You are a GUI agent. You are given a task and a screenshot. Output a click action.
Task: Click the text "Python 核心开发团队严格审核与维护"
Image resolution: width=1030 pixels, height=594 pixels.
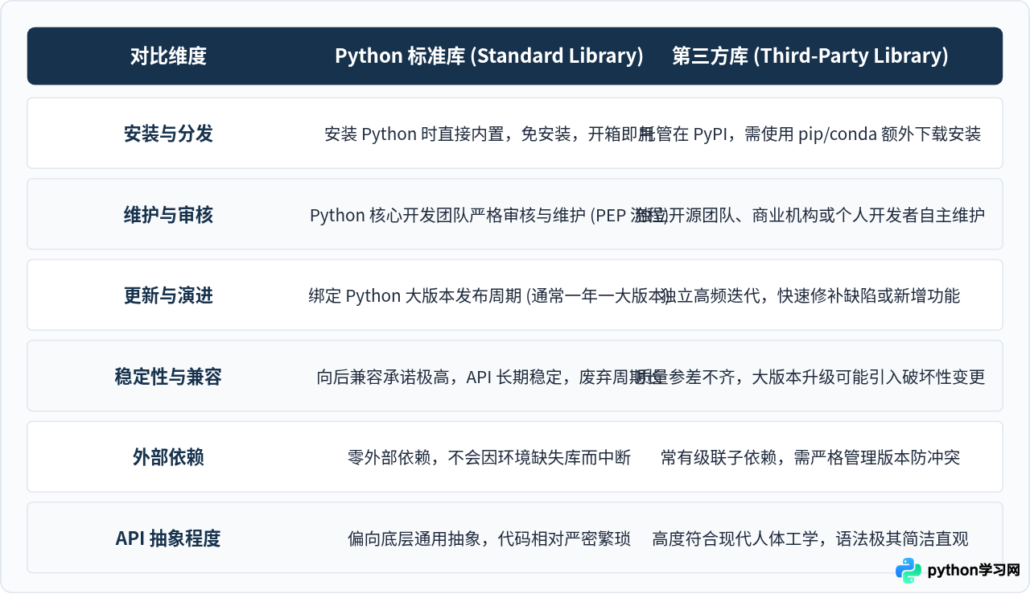[447, 216]
